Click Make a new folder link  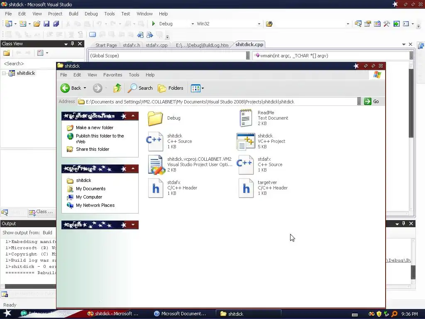click(95, 128)
